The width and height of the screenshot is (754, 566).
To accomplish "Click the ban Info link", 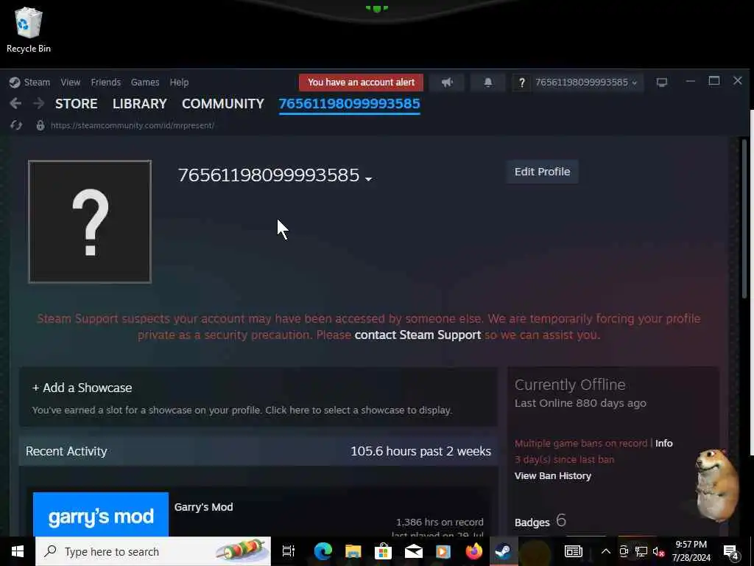I will 663,443.
